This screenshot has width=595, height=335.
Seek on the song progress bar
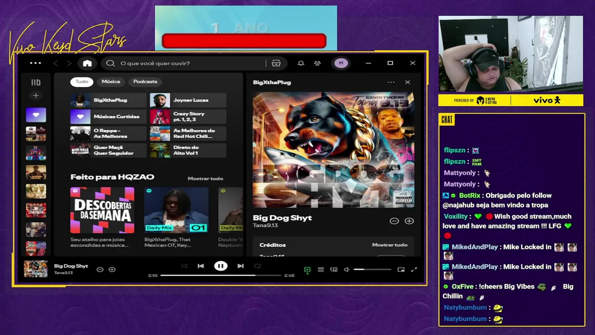221,275
